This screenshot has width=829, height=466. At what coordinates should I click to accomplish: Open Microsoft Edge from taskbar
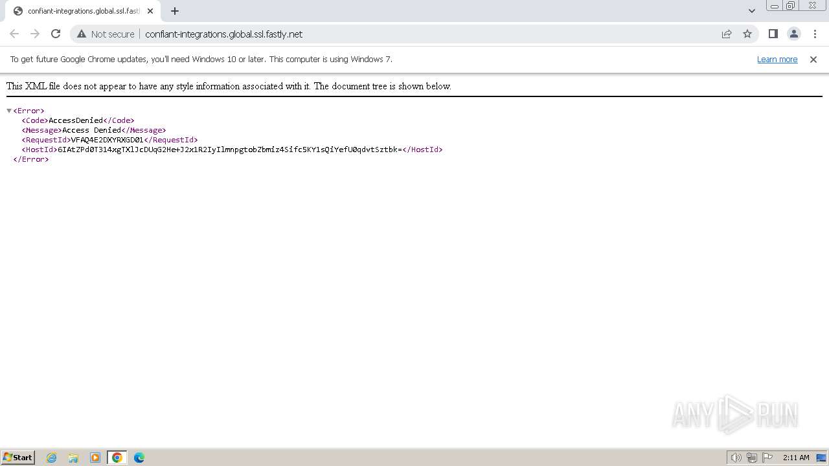139,458
